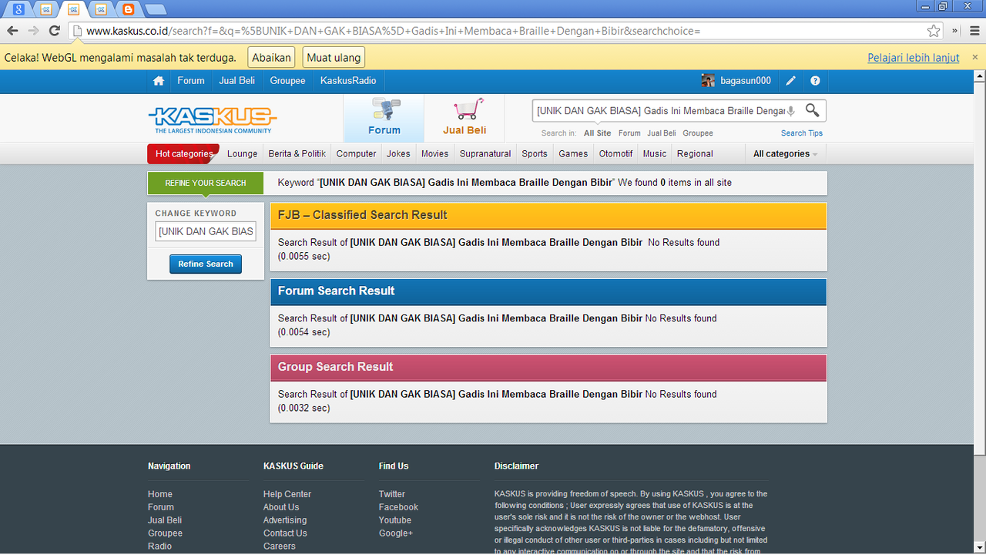Open the footer Facebook link

tap(398, 507)
